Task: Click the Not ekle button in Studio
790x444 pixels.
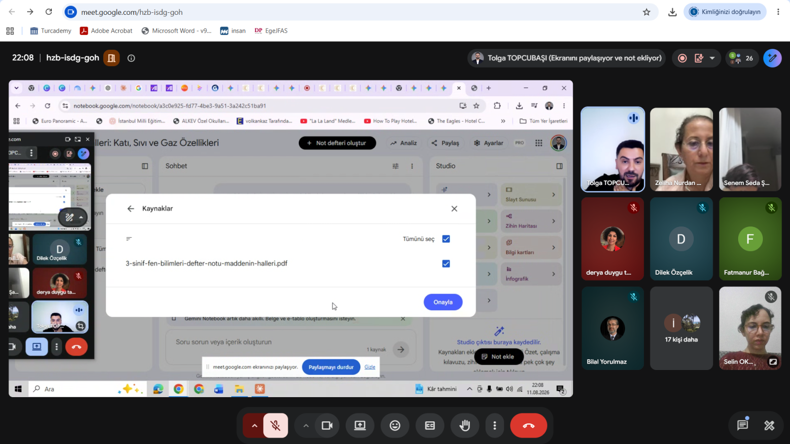Action: tap(498, 357)
